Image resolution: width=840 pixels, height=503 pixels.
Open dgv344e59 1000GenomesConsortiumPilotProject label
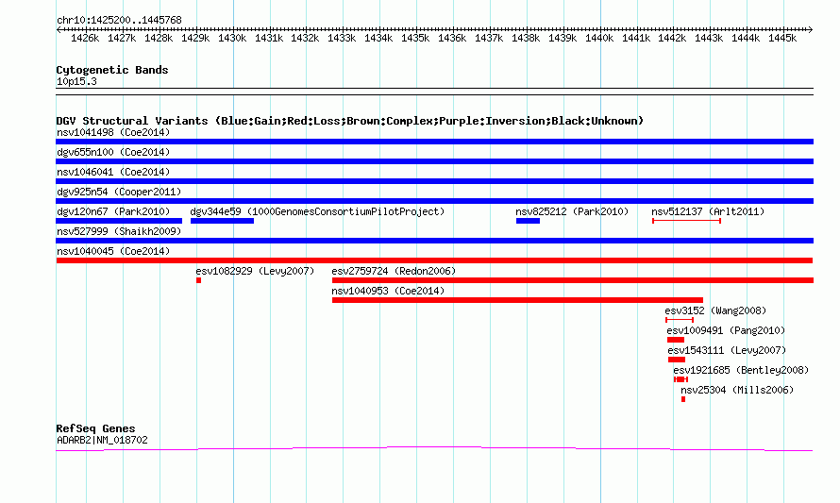coord(317,211)
